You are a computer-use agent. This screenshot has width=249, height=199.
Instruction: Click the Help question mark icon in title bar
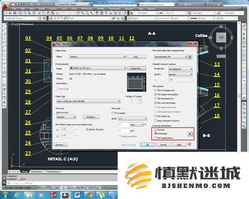coord(219,4)
